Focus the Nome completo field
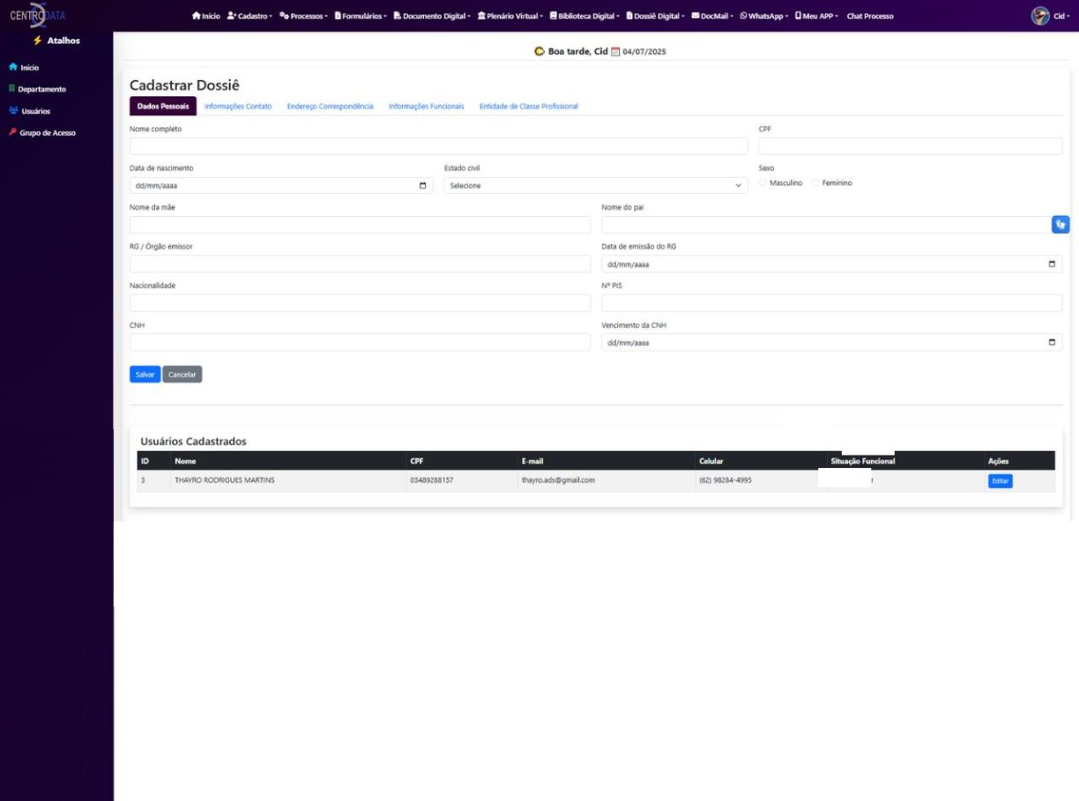This screenshot has width=1079, height=801. pos(438,146)
